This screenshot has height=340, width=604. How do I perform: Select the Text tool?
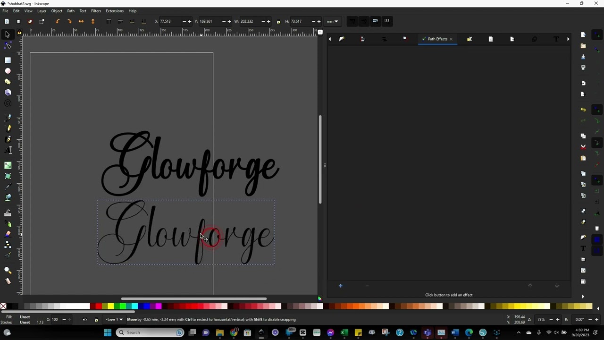pyautogui.click(x=8, y=150)
